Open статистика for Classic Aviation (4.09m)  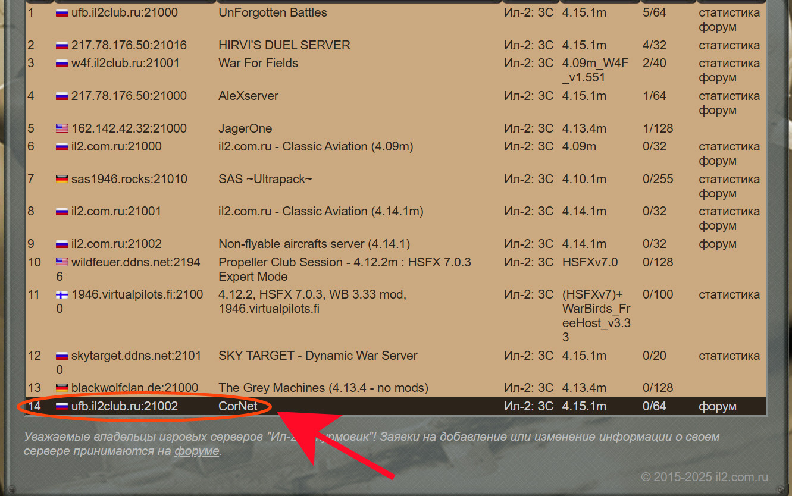pyautogui.click(x=730, y=146)
